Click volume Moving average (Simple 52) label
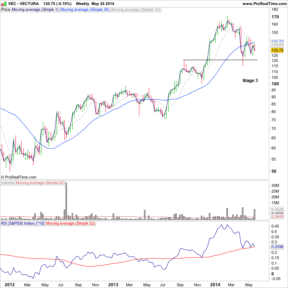 tap(40, 183)
